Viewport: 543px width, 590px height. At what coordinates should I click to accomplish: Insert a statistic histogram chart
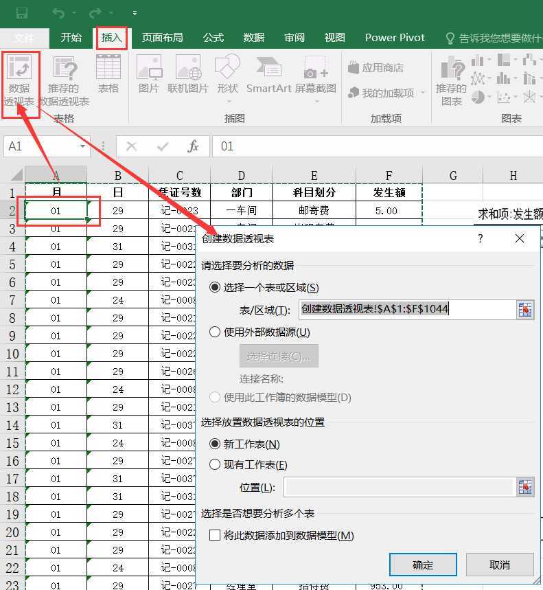click(x=503, y=78)
